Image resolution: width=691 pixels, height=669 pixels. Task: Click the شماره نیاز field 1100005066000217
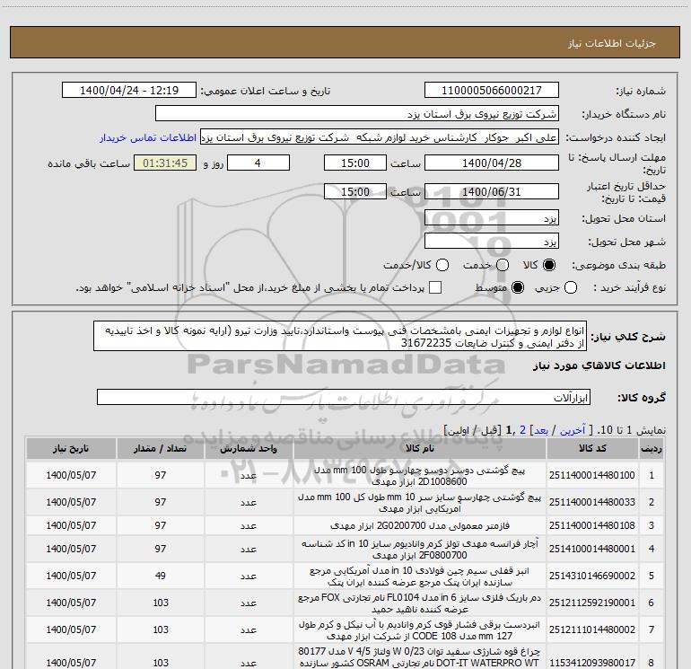point(492,91)
